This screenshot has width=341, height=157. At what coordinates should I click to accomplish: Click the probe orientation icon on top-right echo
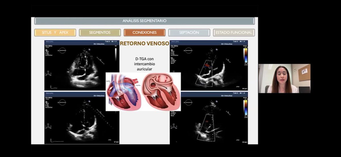[189, 51]
